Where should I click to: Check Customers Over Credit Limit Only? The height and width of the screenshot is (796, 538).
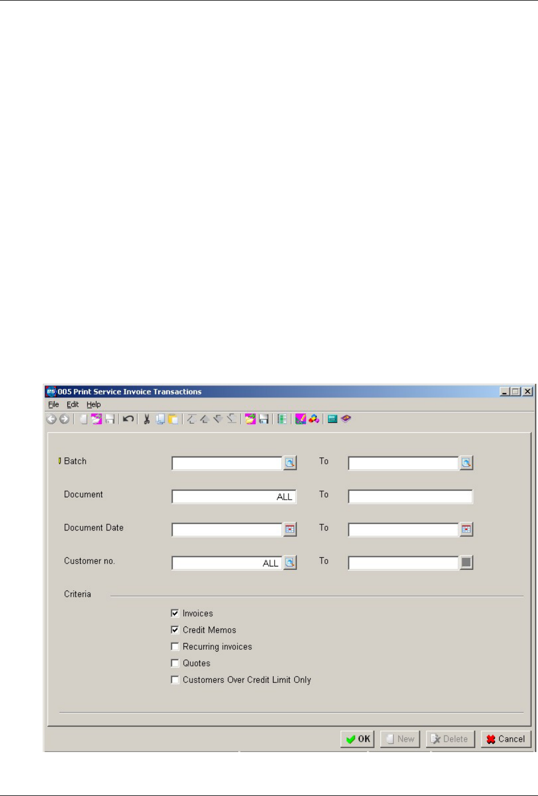click(175, 680)
